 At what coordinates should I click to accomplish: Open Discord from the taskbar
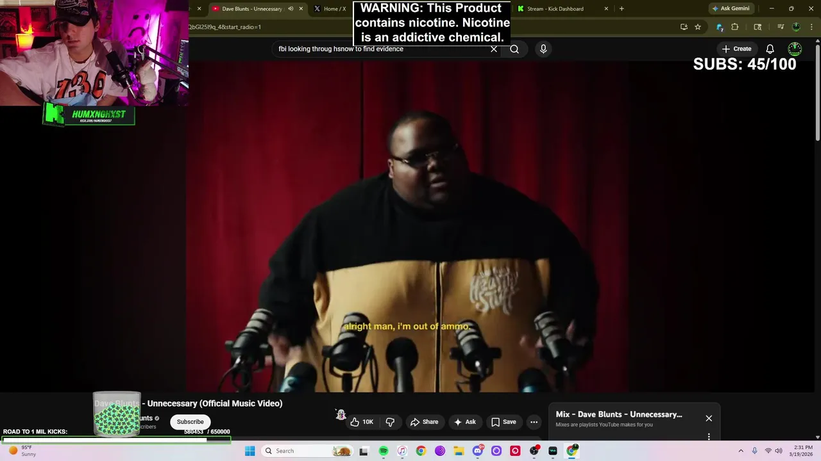pyautogui.click(x=478, y=451)
